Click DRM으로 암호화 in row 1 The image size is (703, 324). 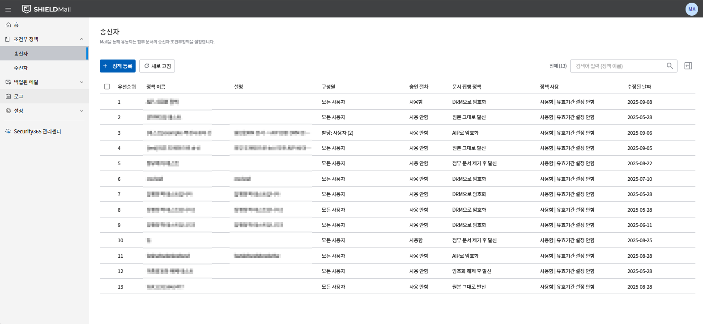469,102
